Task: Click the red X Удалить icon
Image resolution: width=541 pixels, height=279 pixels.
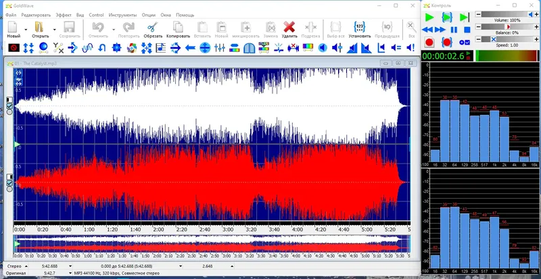Action: pyautogui.click(x=289, y=27)
